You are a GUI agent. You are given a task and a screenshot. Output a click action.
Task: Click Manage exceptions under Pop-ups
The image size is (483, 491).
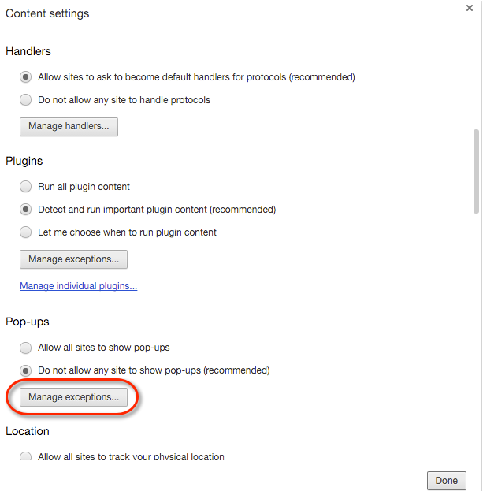click(x=73, y=397)
